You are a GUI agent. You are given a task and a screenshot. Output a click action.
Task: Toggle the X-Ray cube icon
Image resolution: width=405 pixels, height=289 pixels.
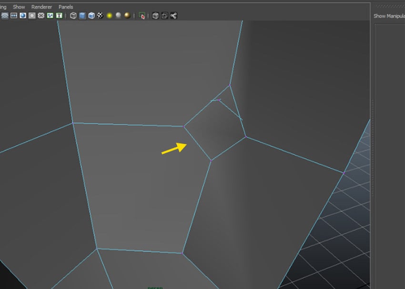(155, 16)
